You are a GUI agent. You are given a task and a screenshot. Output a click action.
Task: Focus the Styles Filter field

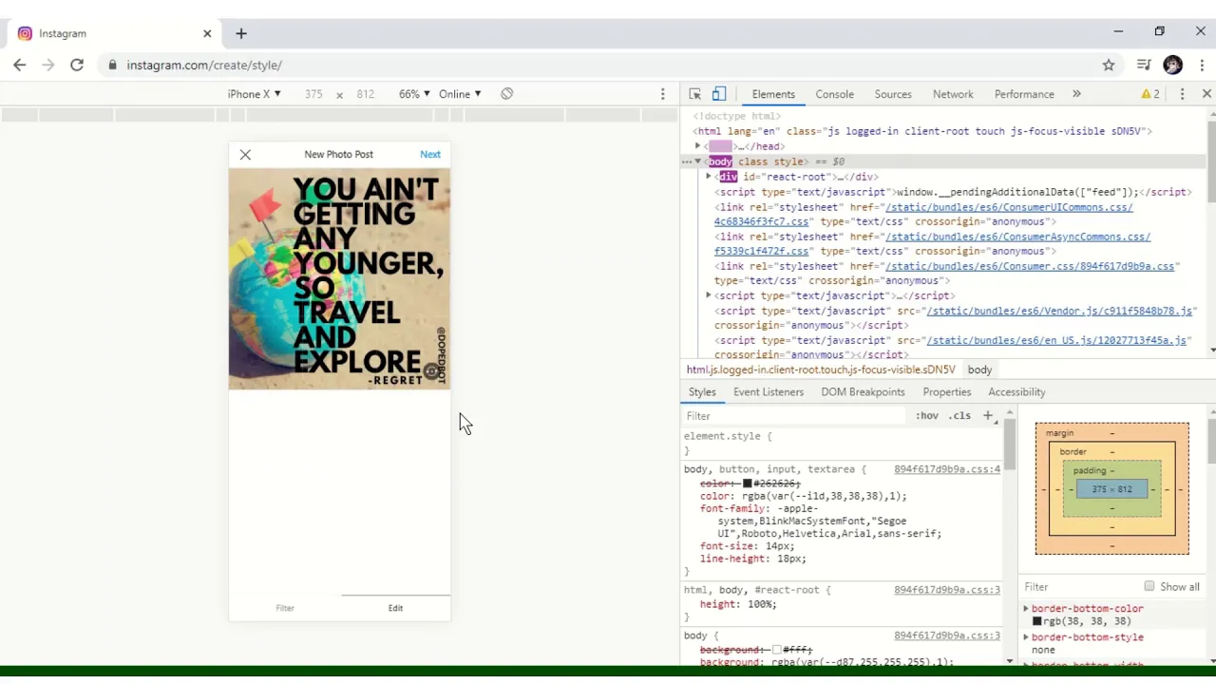tap(795, 416)
